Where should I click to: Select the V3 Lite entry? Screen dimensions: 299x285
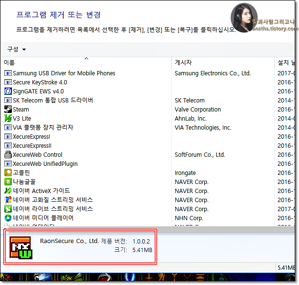[x=22, y=118]
